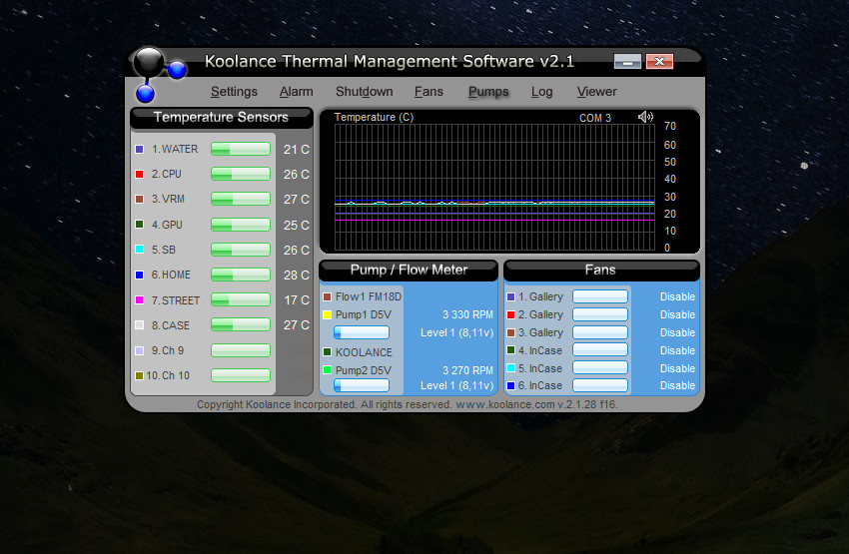Click the Temperature (C) graph area
The image size is (849, 554).
click(494, 188)
